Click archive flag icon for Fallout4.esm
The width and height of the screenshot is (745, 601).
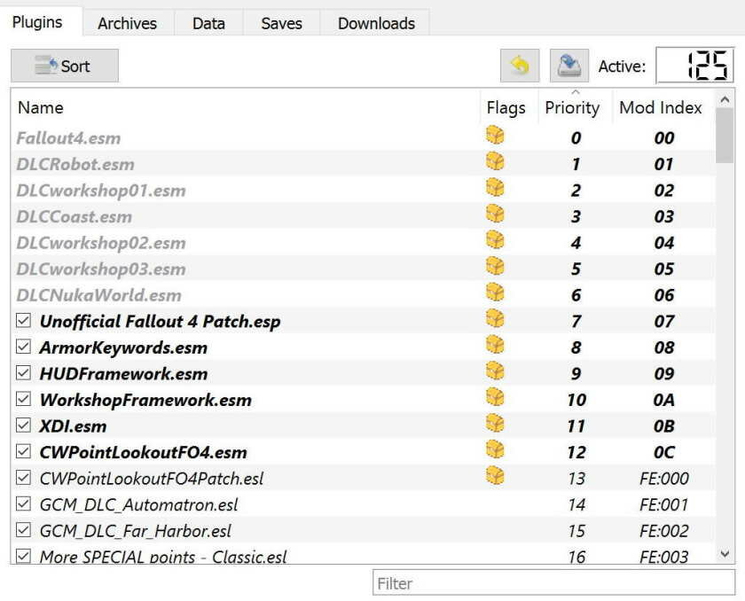pyautogui.click(x=495, y=136)
